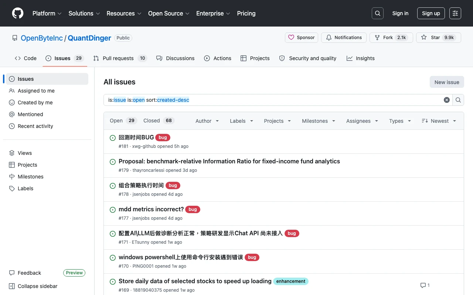Open the Types filter dropdown

400,121
